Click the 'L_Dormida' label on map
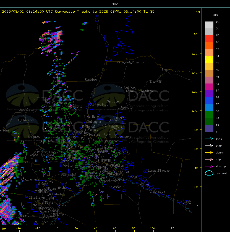 (x=157, y=191)
